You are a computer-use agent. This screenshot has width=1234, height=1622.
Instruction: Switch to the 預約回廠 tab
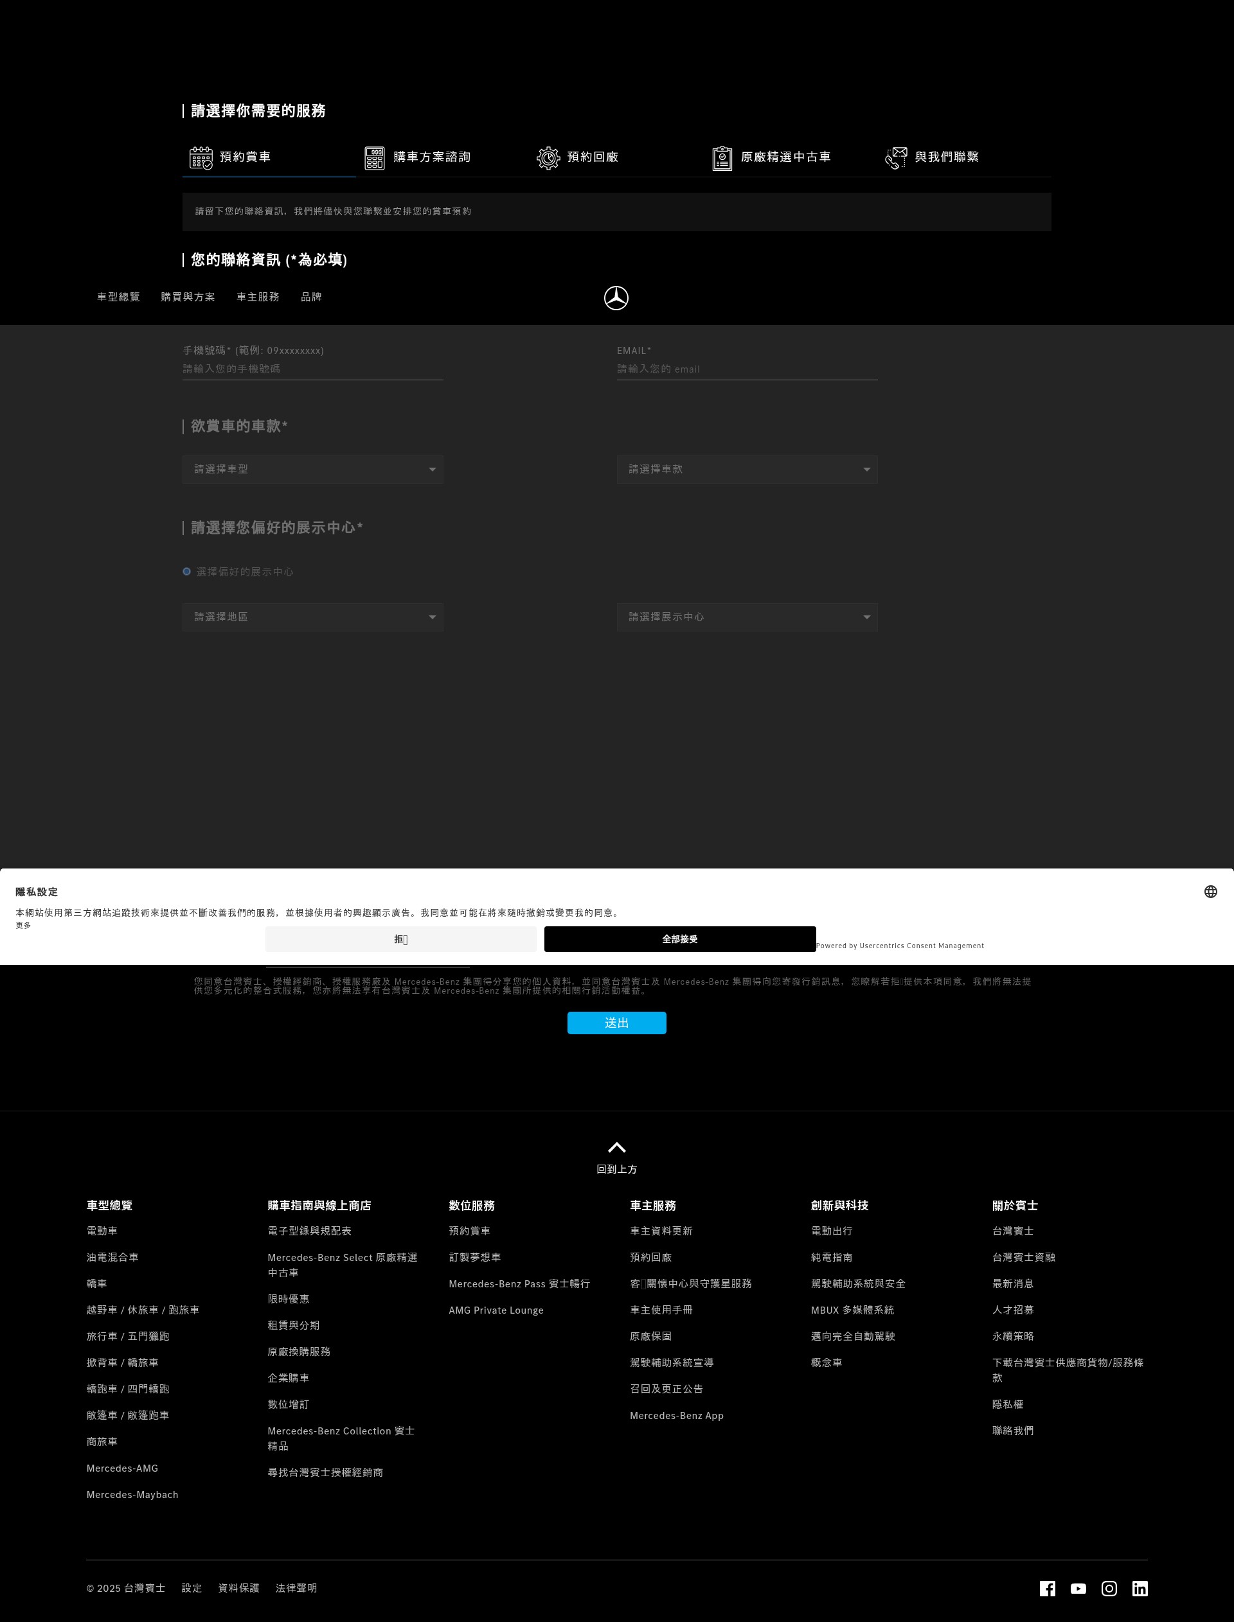[x=616, y=158]
